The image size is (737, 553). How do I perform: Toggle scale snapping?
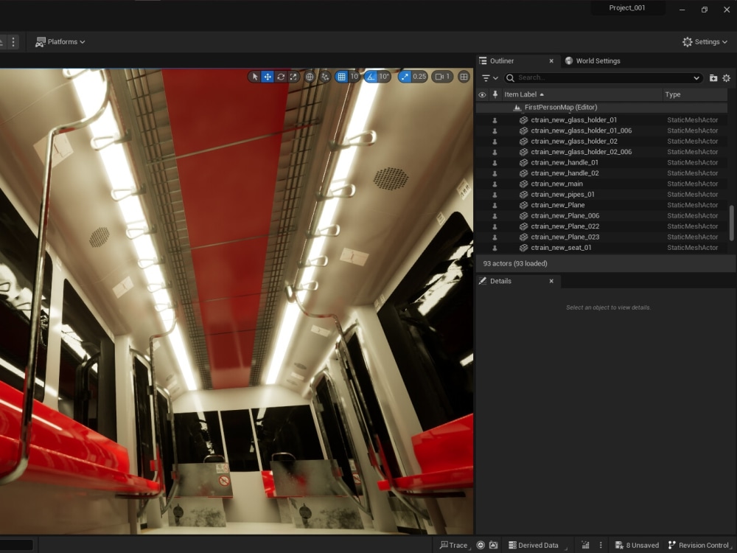pyautogui.click(x=405, y=77)
